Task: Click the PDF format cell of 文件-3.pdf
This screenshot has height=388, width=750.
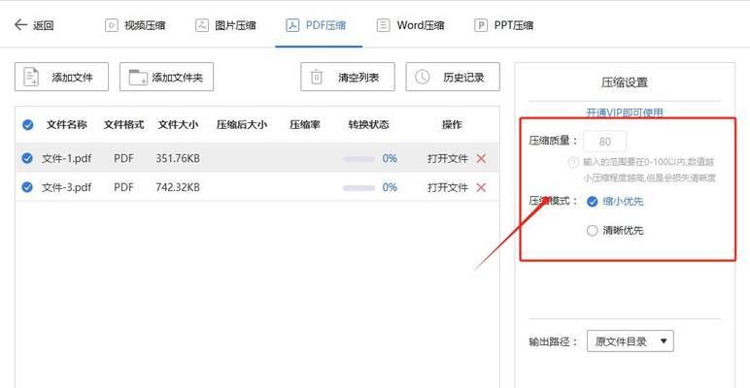Action: (x=124, y=188)
